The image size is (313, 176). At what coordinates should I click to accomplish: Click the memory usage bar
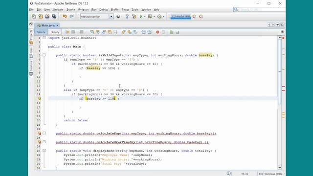point(180,17)
